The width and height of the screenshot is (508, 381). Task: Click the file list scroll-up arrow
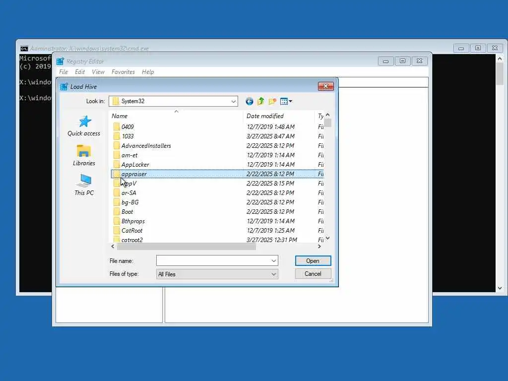pos(327,115)
